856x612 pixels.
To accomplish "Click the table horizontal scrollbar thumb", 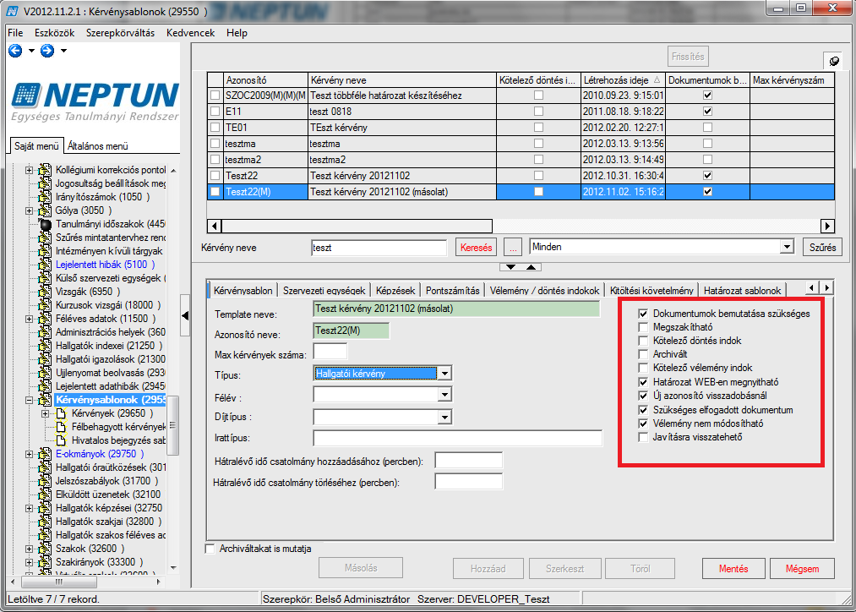I will [357, 226].
